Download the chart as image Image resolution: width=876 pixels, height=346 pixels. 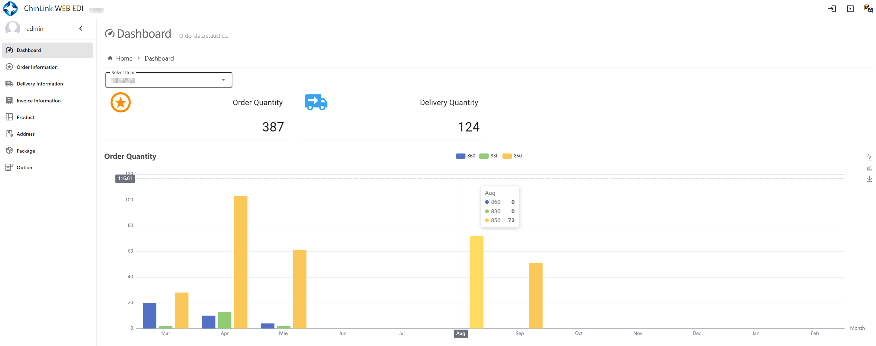click(x=869, y=179)
